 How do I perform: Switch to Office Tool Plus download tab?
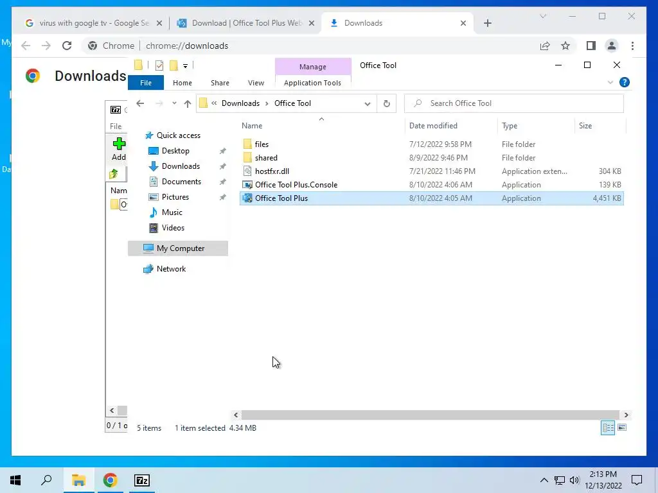click(x=246, y=23)
